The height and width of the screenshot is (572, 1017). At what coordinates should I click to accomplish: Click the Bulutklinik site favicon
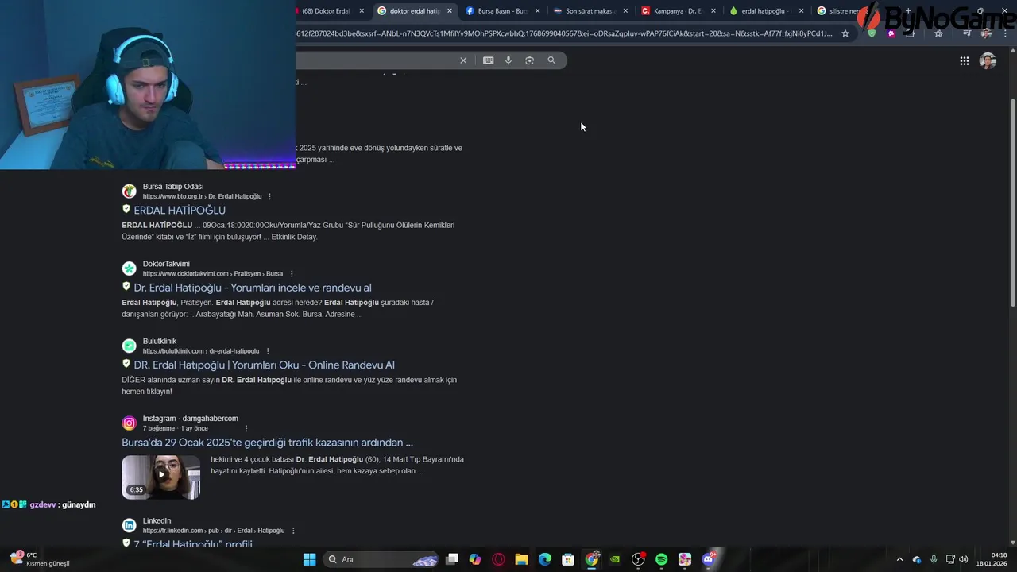point(129,346)
